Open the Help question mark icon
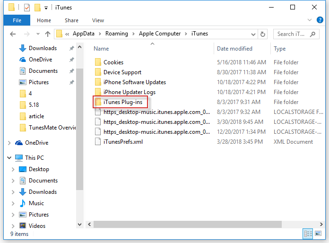Viewport: 329px width, 243px height. pyautogui.click(x=320, y=20)
